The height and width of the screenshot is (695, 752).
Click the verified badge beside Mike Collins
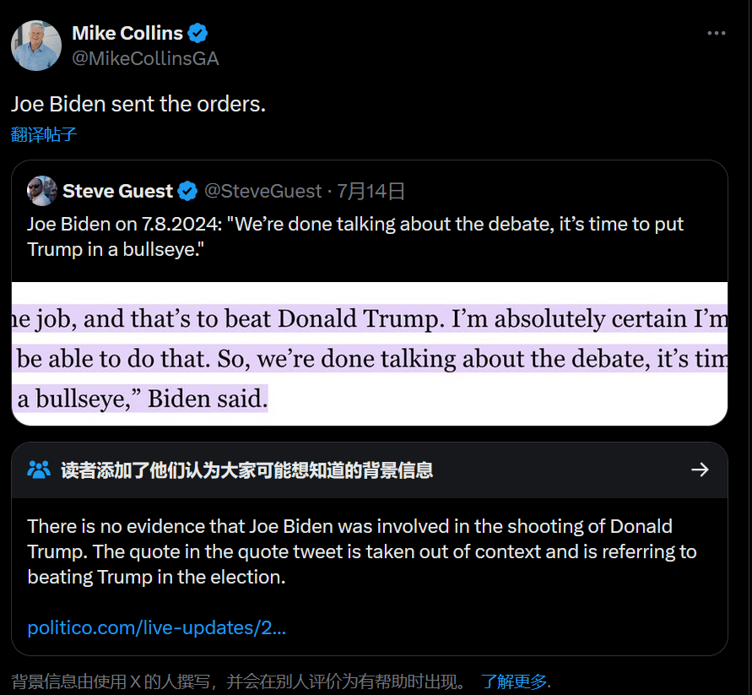(198, 34)
